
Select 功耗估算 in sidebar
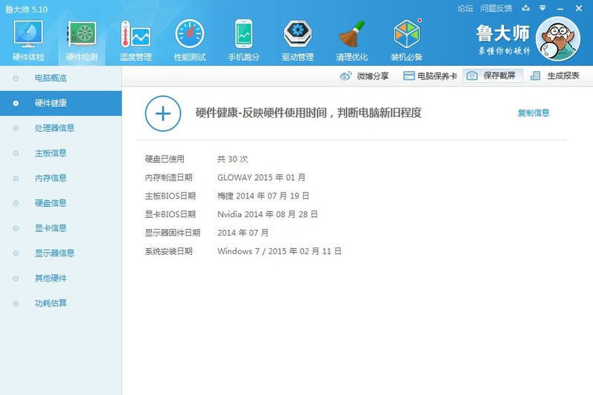[x=61, y=303]
